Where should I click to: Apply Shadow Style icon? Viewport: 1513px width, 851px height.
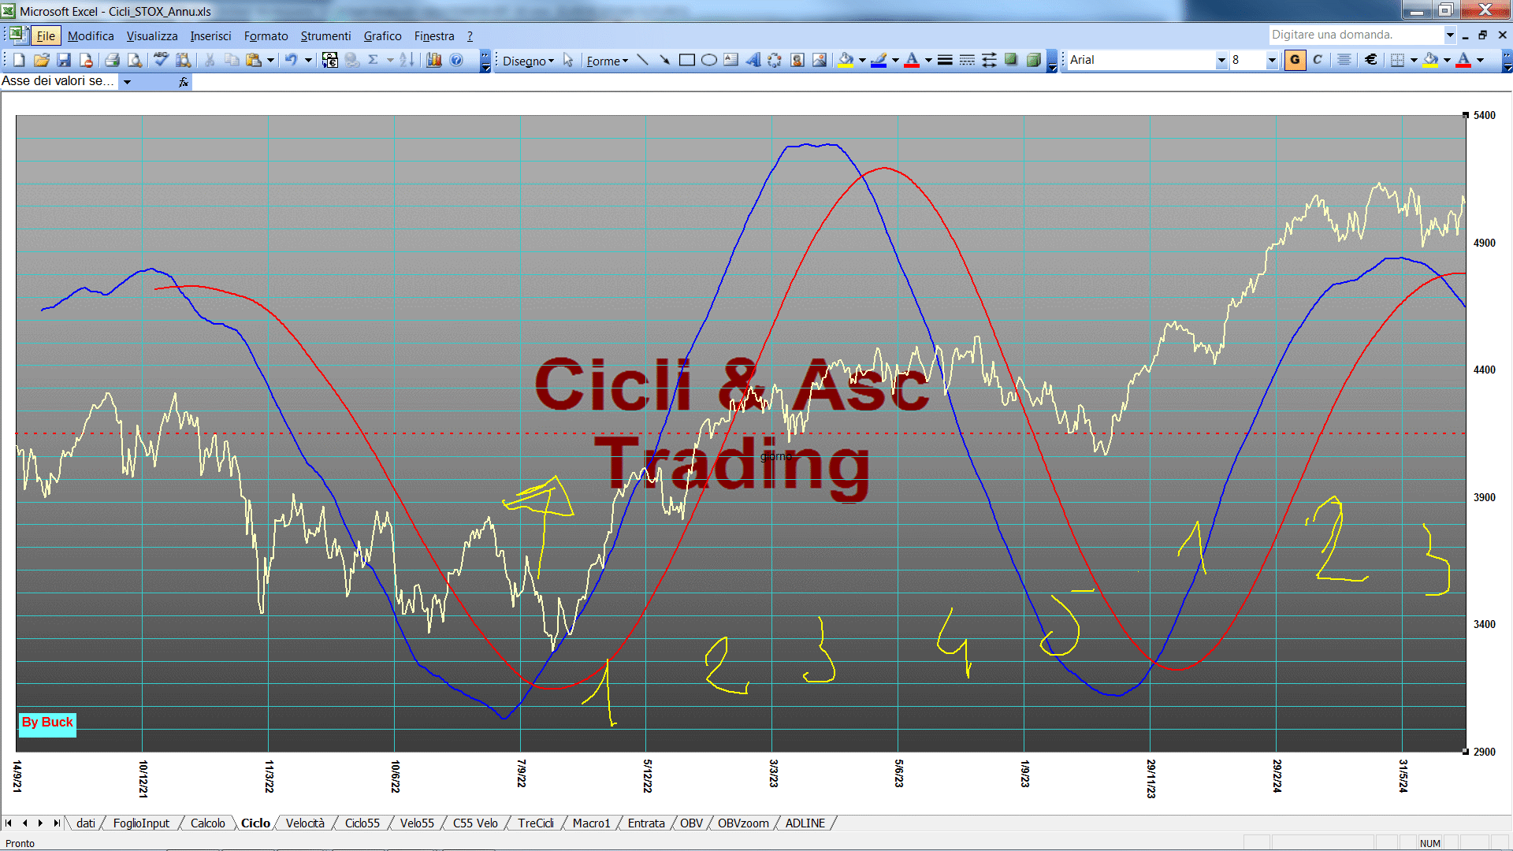pos(1011,60)
